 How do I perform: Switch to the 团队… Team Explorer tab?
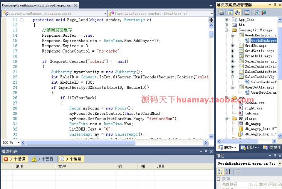pos(250,148)
